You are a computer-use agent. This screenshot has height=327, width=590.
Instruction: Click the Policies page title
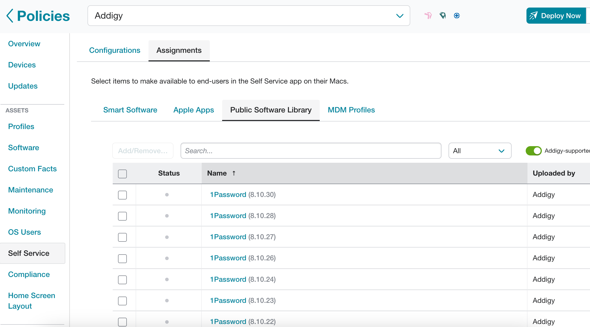[x=43, y=16]
